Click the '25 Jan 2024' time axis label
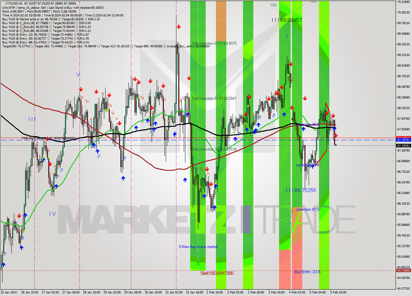Viewport: 412px width, 296px height. coord(9,292)
